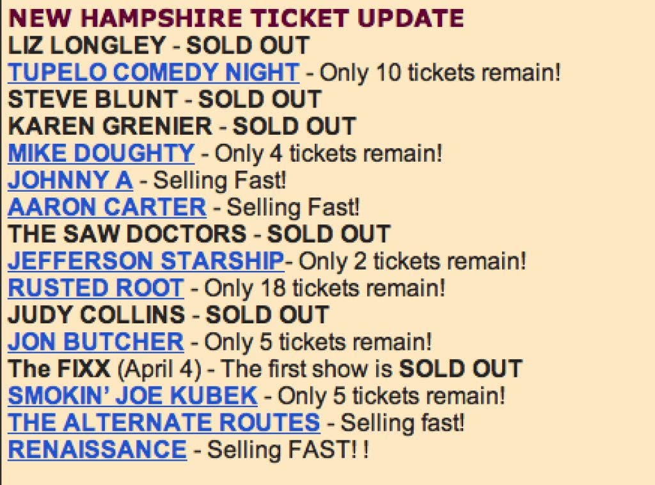
Task: Follow the Johnny A link
Action: (x=70, y=181)
